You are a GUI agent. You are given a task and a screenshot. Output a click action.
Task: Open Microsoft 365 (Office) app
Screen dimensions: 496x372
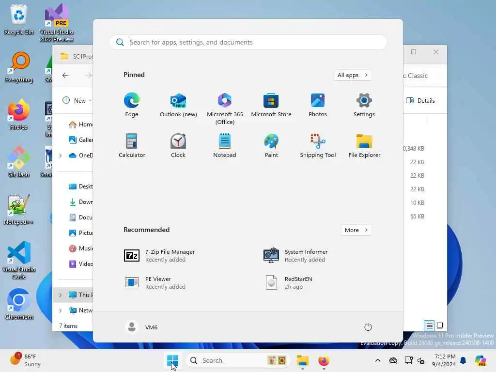(225, 109)
